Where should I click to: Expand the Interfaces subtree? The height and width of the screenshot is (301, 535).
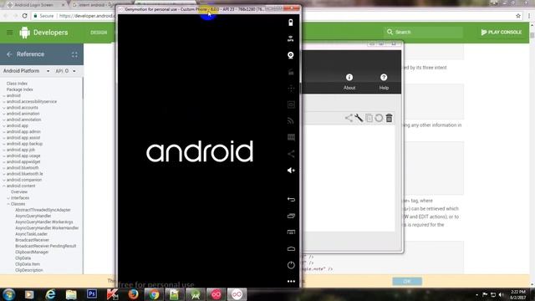point(8,198)
